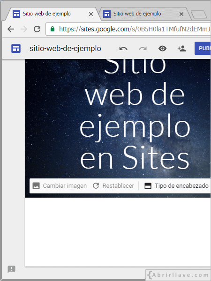211x281 pixels.
Task: Open a new browser tab
Action: click(x=199, y=15)
